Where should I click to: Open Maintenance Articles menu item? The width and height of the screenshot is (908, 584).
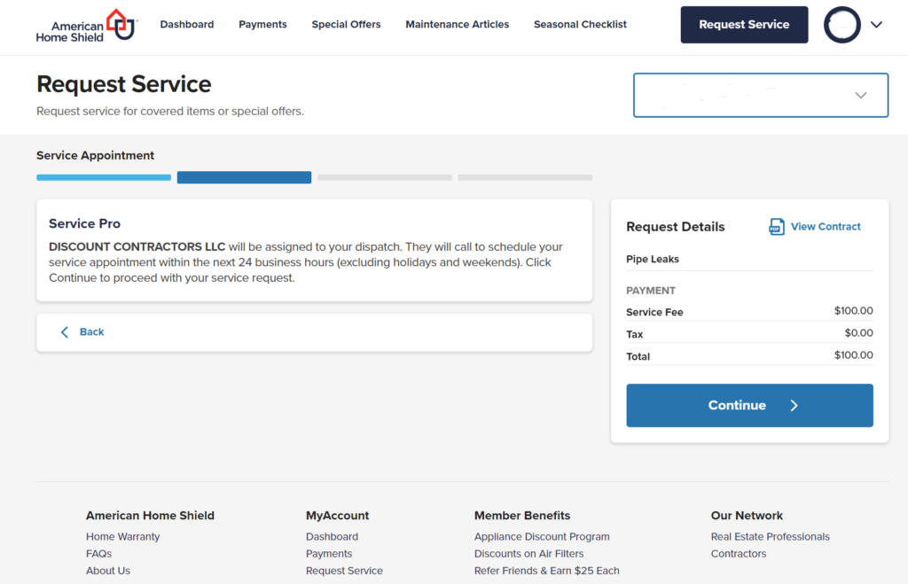coord(457,25)
